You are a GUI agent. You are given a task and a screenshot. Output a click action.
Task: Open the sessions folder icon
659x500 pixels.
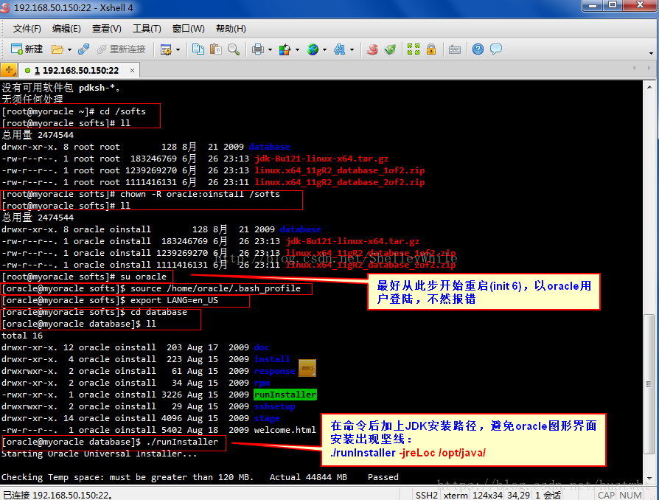click(57, 49)
